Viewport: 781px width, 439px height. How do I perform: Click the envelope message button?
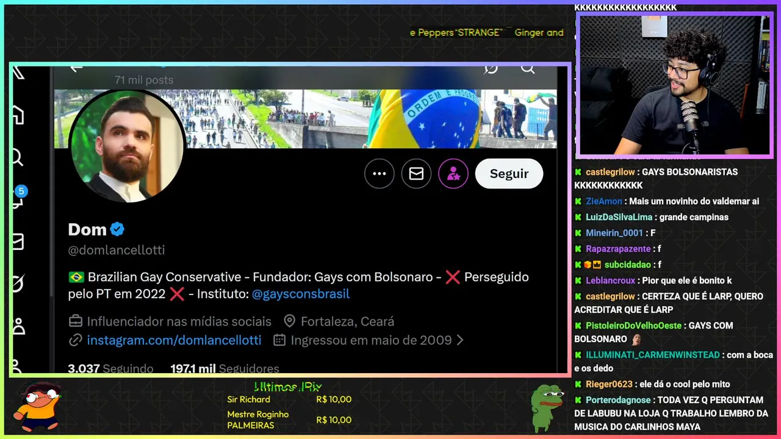pos(416,174)
